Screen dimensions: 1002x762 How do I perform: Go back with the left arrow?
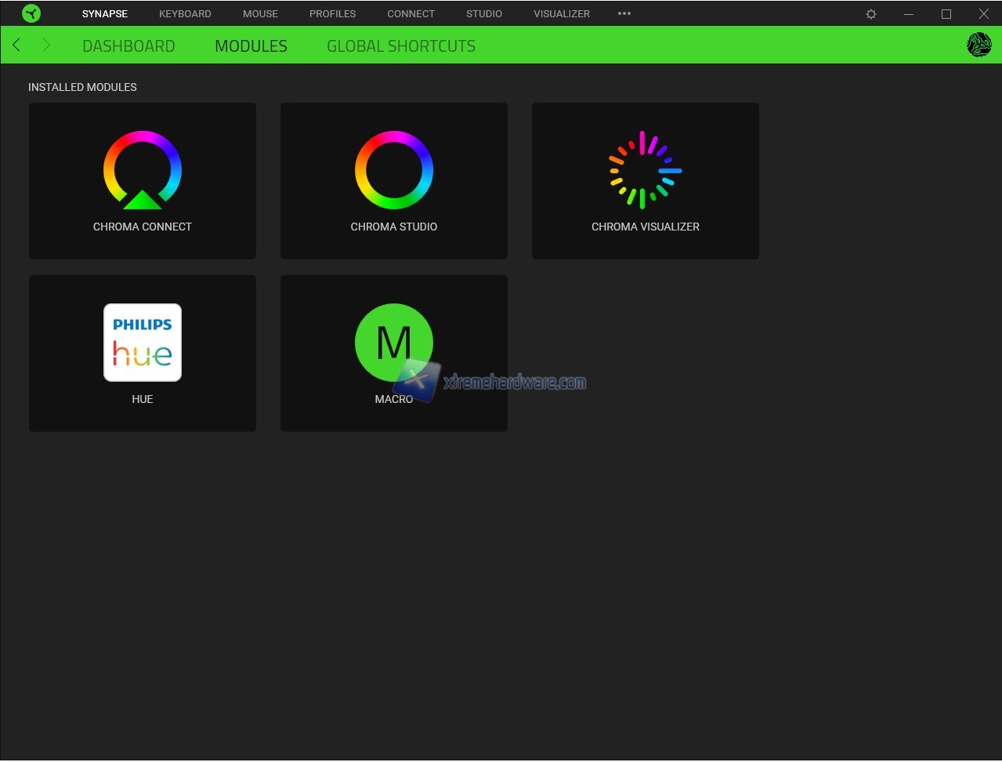click(x=16, y=45)
